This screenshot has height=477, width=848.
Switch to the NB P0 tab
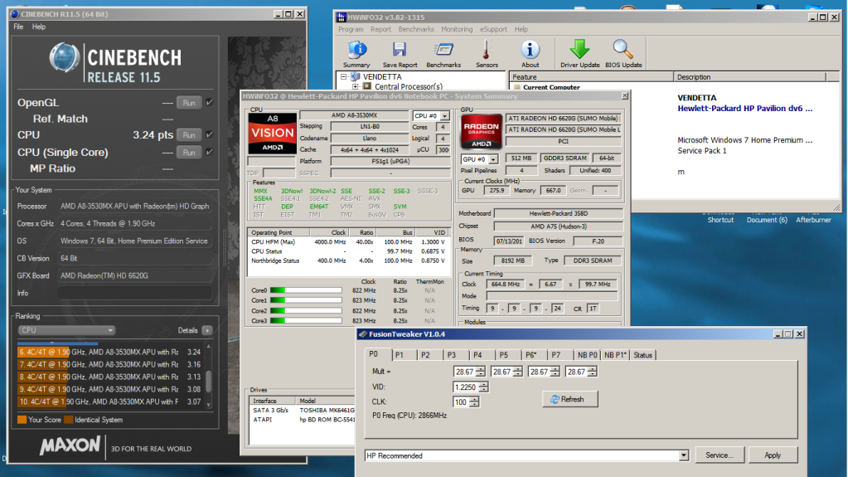point(588,355)
